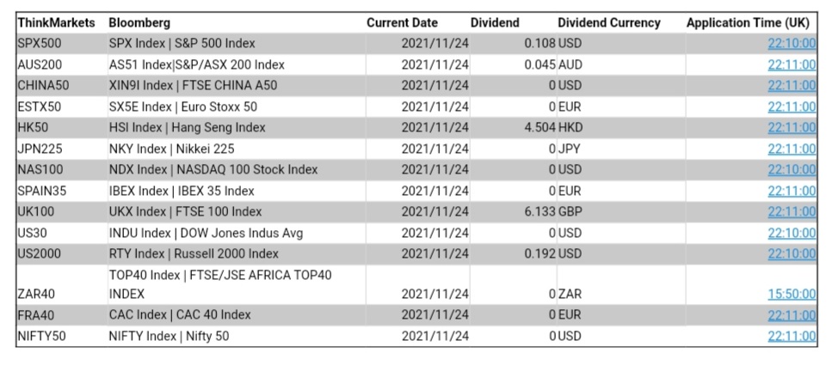This screenshot has width=832, height=365.
Task: Select the NAS100 22:10:00 link
Action: (792, 170)
